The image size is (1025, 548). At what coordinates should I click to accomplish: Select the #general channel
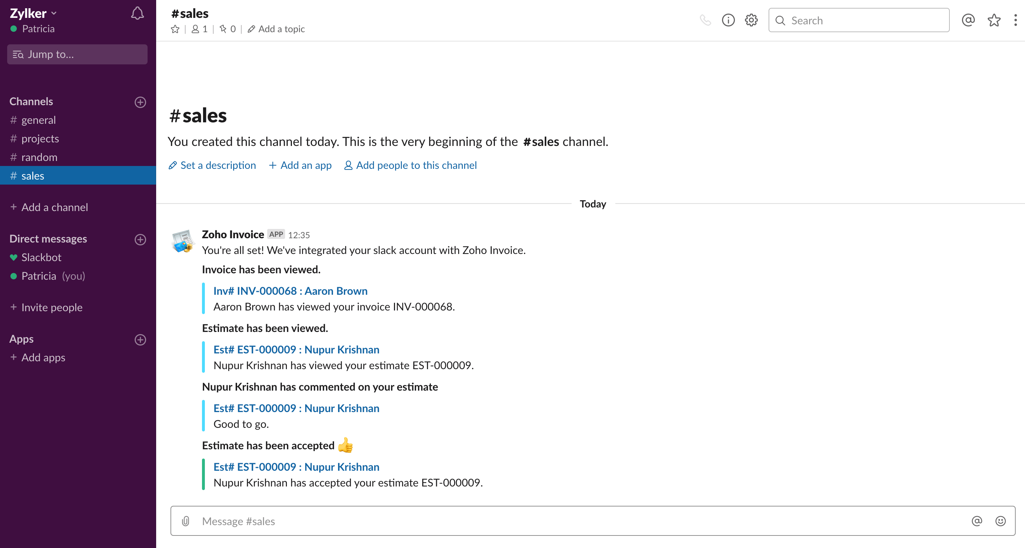(38, 120)
